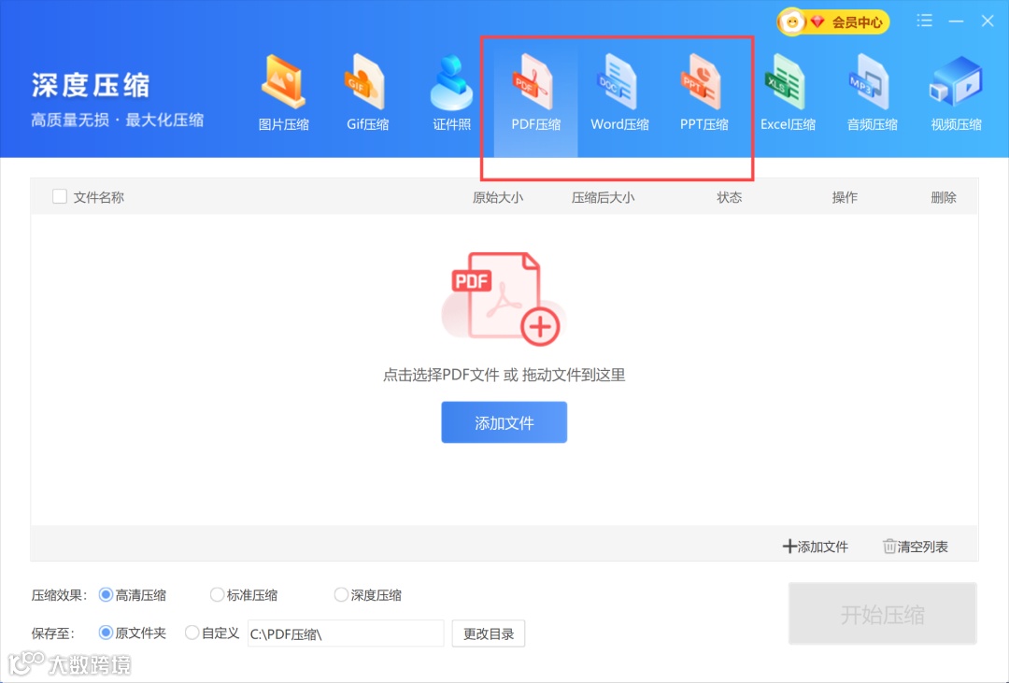1009x683 pixels.
Task: Open the Excel压缩 tool
Action: coord(788,92)
